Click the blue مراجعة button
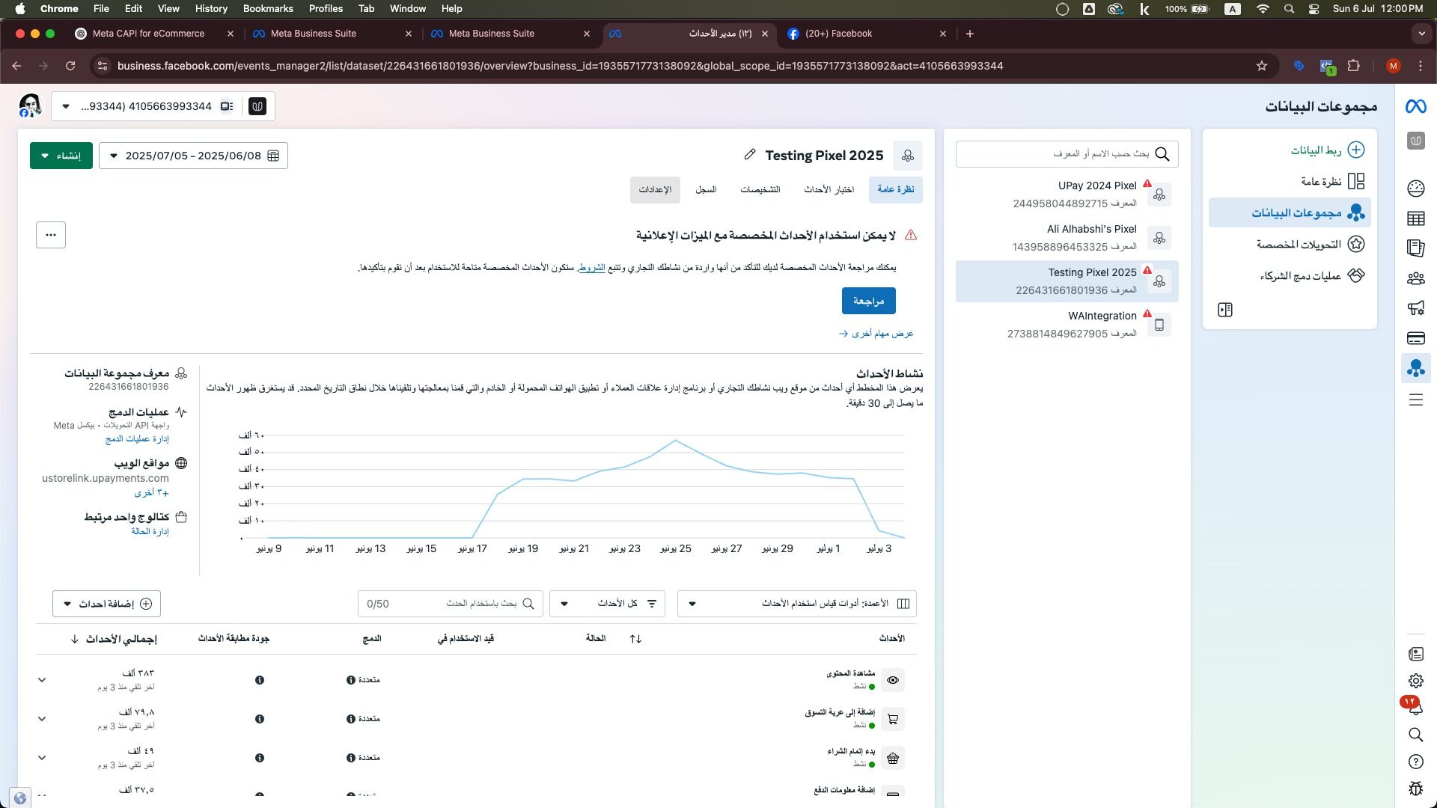1437x808 pixels. point(868,301)
